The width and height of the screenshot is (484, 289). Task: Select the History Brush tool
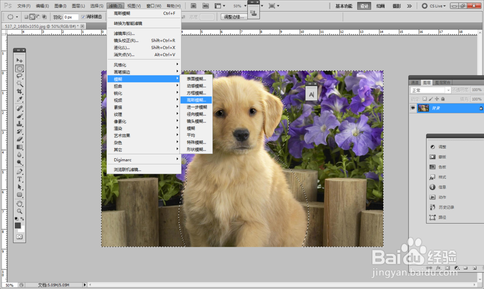[19, 132]
